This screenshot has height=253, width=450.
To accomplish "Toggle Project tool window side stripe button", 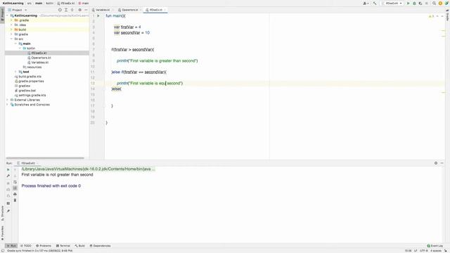I will coord(2,14).
